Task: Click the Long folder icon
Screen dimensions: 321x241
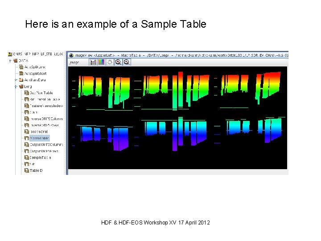Action: [21, 87]
